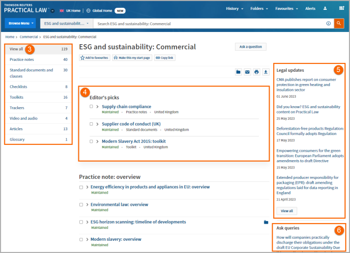Open the user profile icon
The height and width of the screenshot is (253, 350).
pos(325,8)
